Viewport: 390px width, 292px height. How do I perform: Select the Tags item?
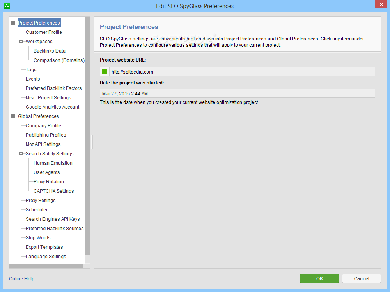pyautogui.click(x=31, y=70)
